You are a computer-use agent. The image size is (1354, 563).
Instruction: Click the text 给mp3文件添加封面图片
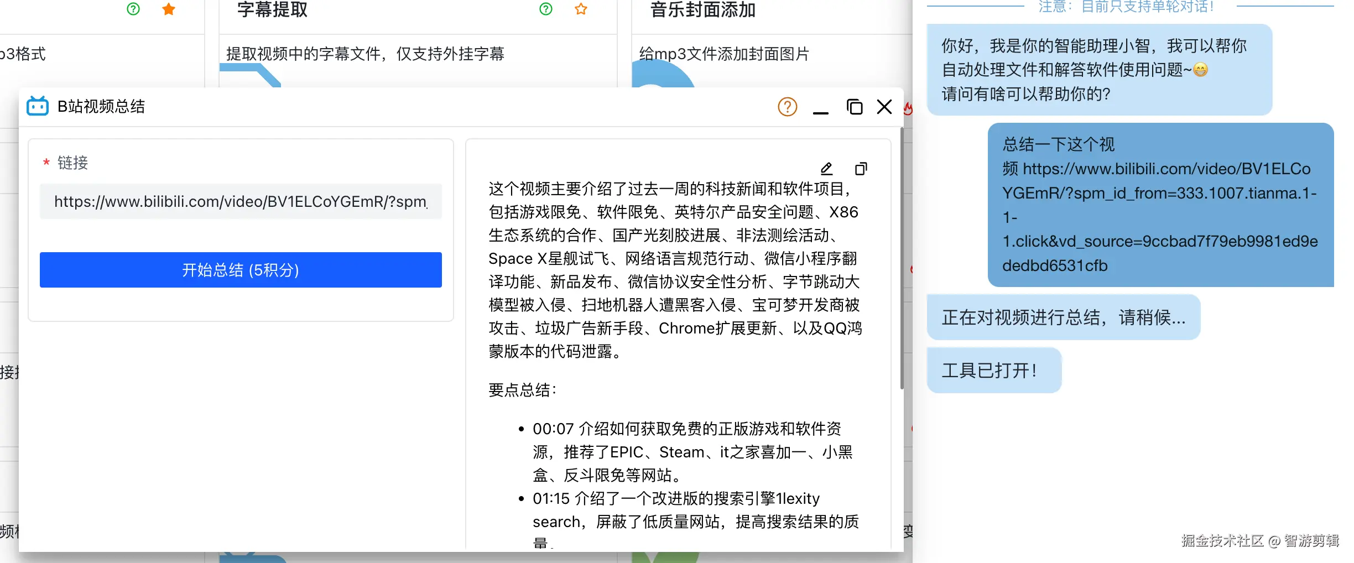[x=724, y=54]
